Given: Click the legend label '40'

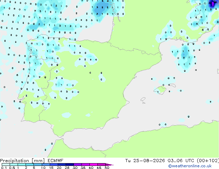Looking at the screenshot, I should pyautogui.click(x=91, y=168).
